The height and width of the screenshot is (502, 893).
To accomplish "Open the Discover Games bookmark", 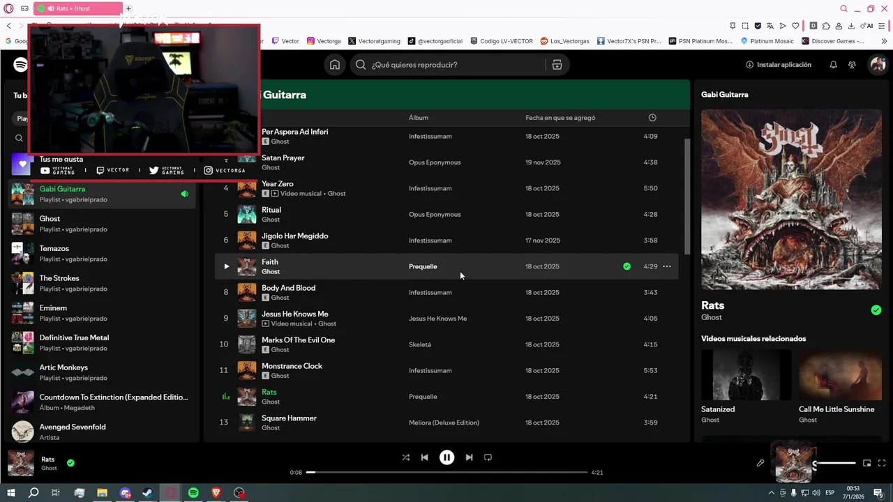I will coord(832,41).
